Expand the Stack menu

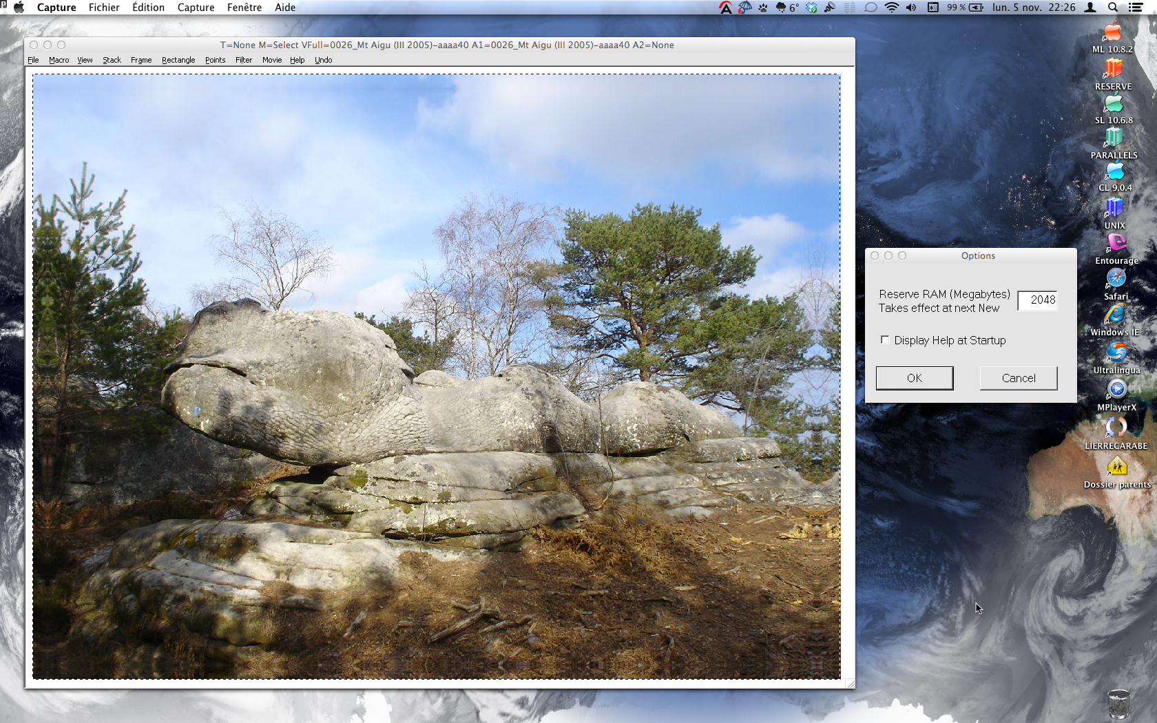(112, 60)
